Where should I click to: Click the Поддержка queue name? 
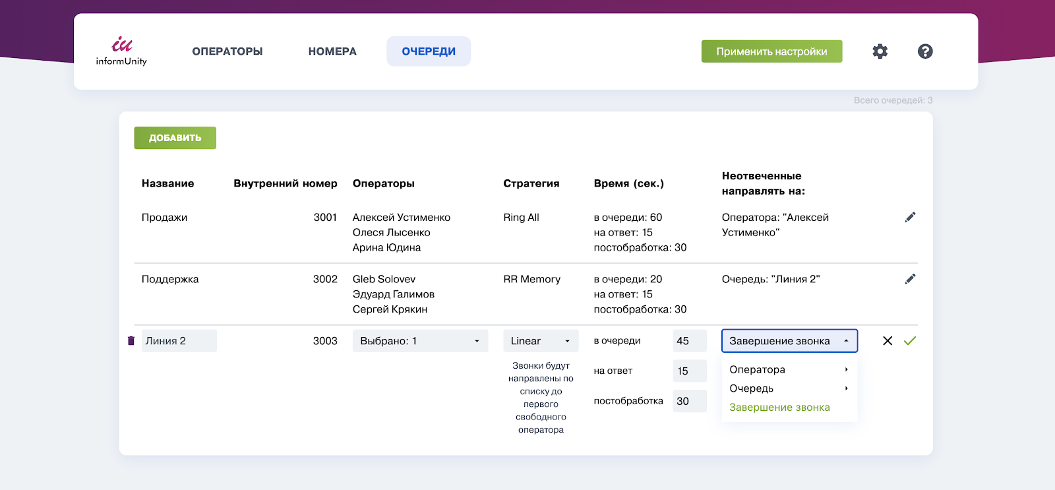[170, 279]
